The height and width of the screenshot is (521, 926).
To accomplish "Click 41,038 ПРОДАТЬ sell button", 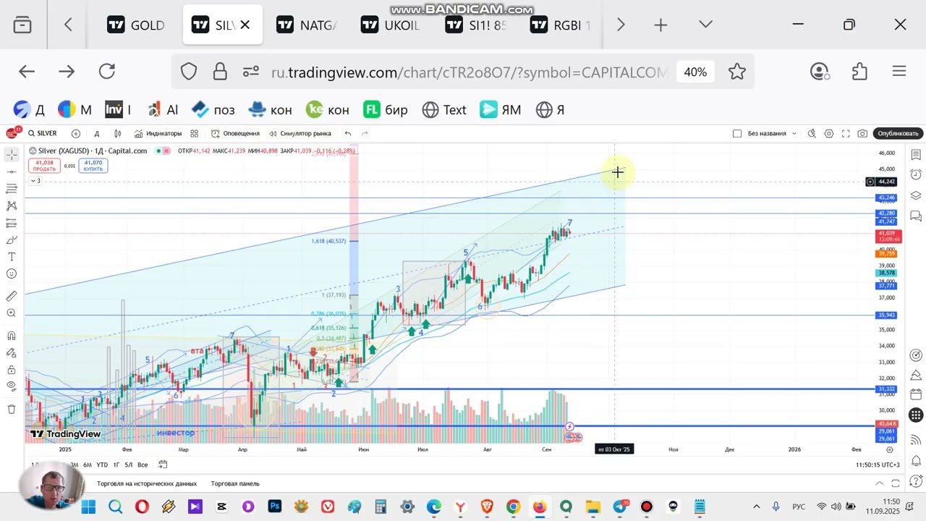I will (44, 166).
